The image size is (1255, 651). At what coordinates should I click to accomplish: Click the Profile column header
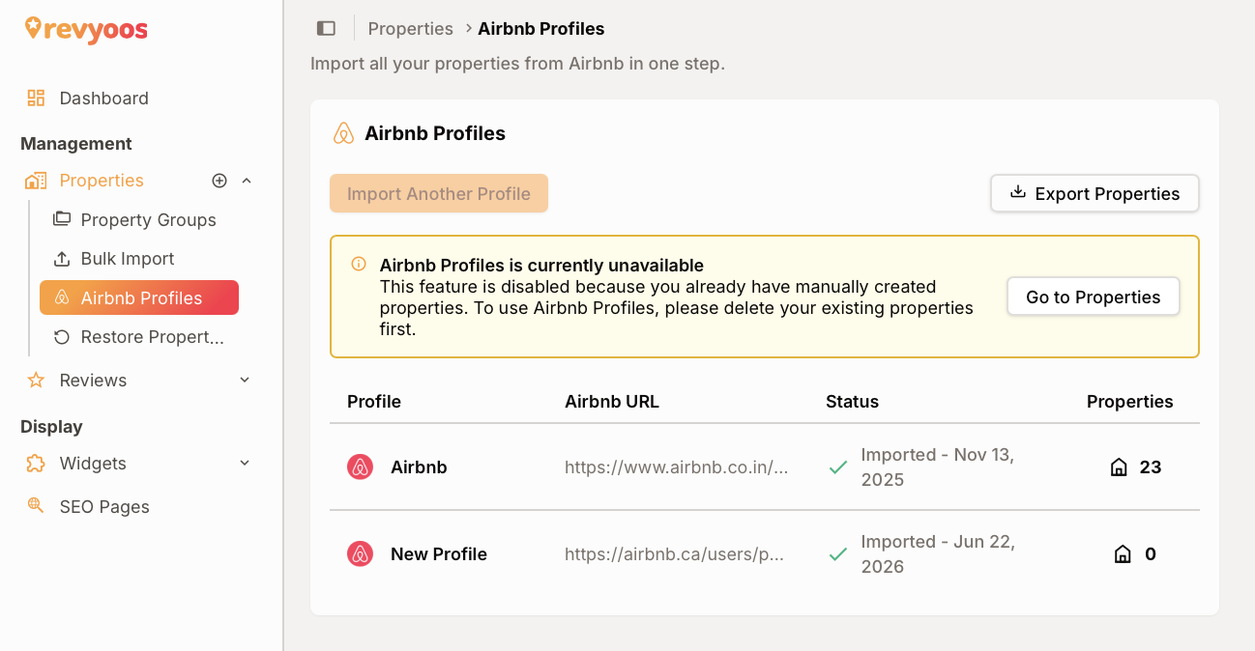pyautogui.click(x=374, y=402)
